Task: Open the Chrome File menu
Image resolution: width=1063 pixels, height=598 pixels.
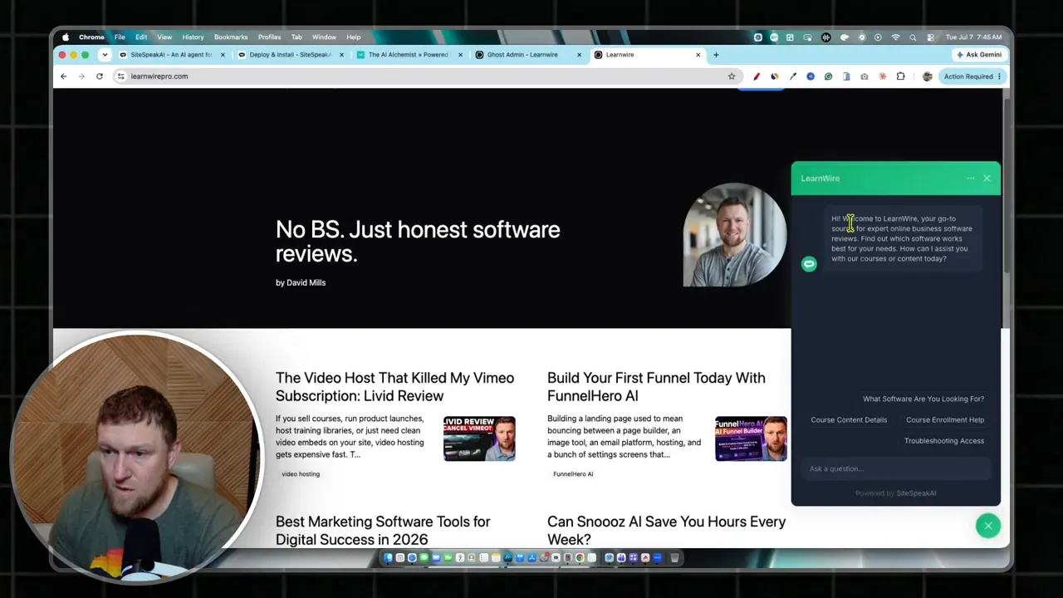Action: click(x=120, y=37)
